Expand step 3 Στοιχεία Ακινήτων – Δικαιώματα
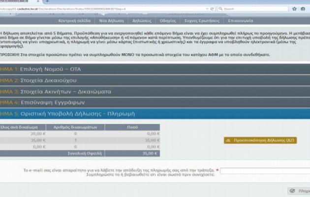The width and height of the screenshot is (310, 197). [155, 92]
